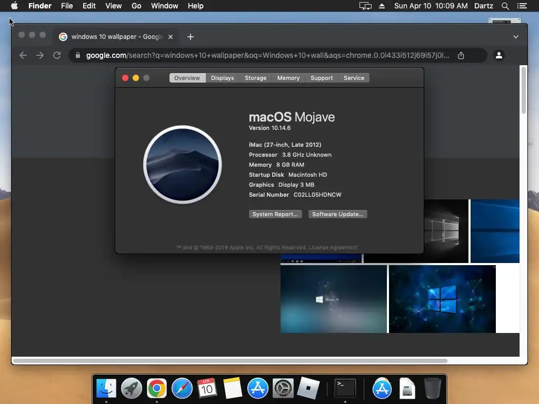Switch to the Displays tab
This screenshot has width=539, height=404.
tap(223, 78)
